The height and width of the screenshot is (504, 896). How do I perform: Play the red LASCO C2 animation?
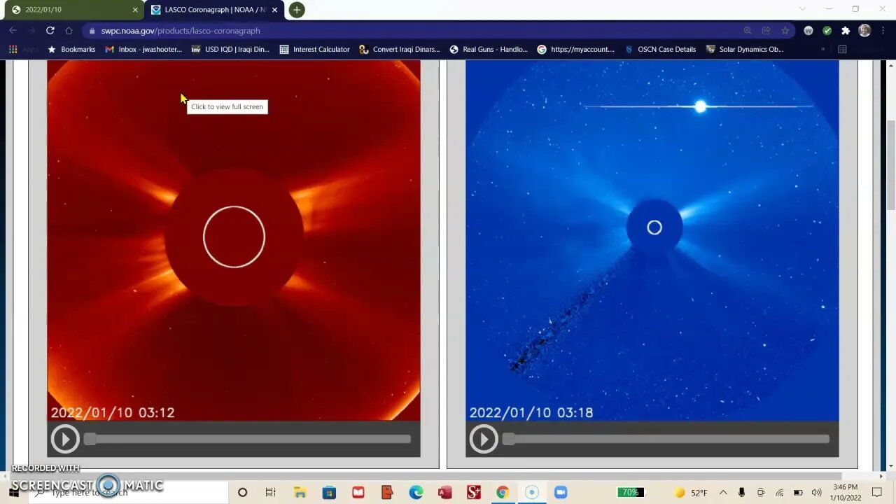coord(65,439)
